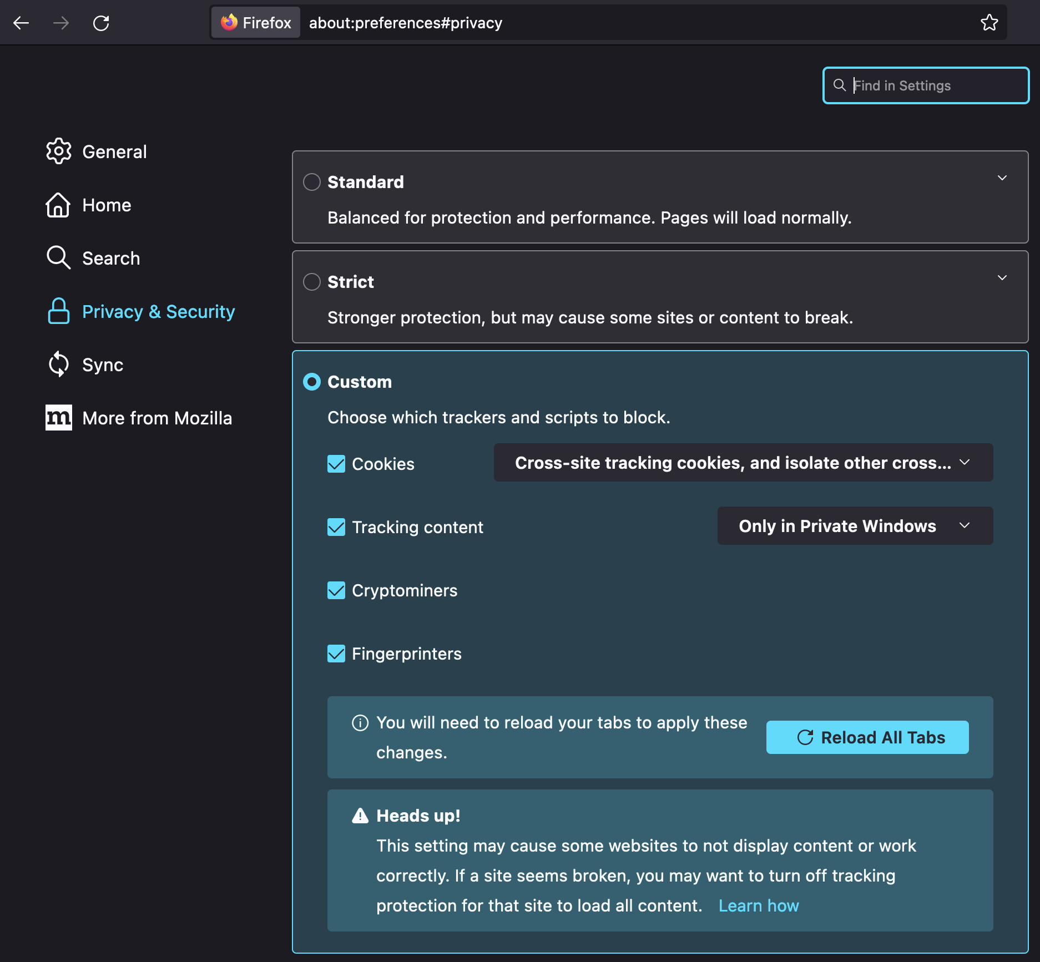Expand the Strict section chevron
The height and width of the screenshot is (962, 1040).
[x=1002, y=278]
